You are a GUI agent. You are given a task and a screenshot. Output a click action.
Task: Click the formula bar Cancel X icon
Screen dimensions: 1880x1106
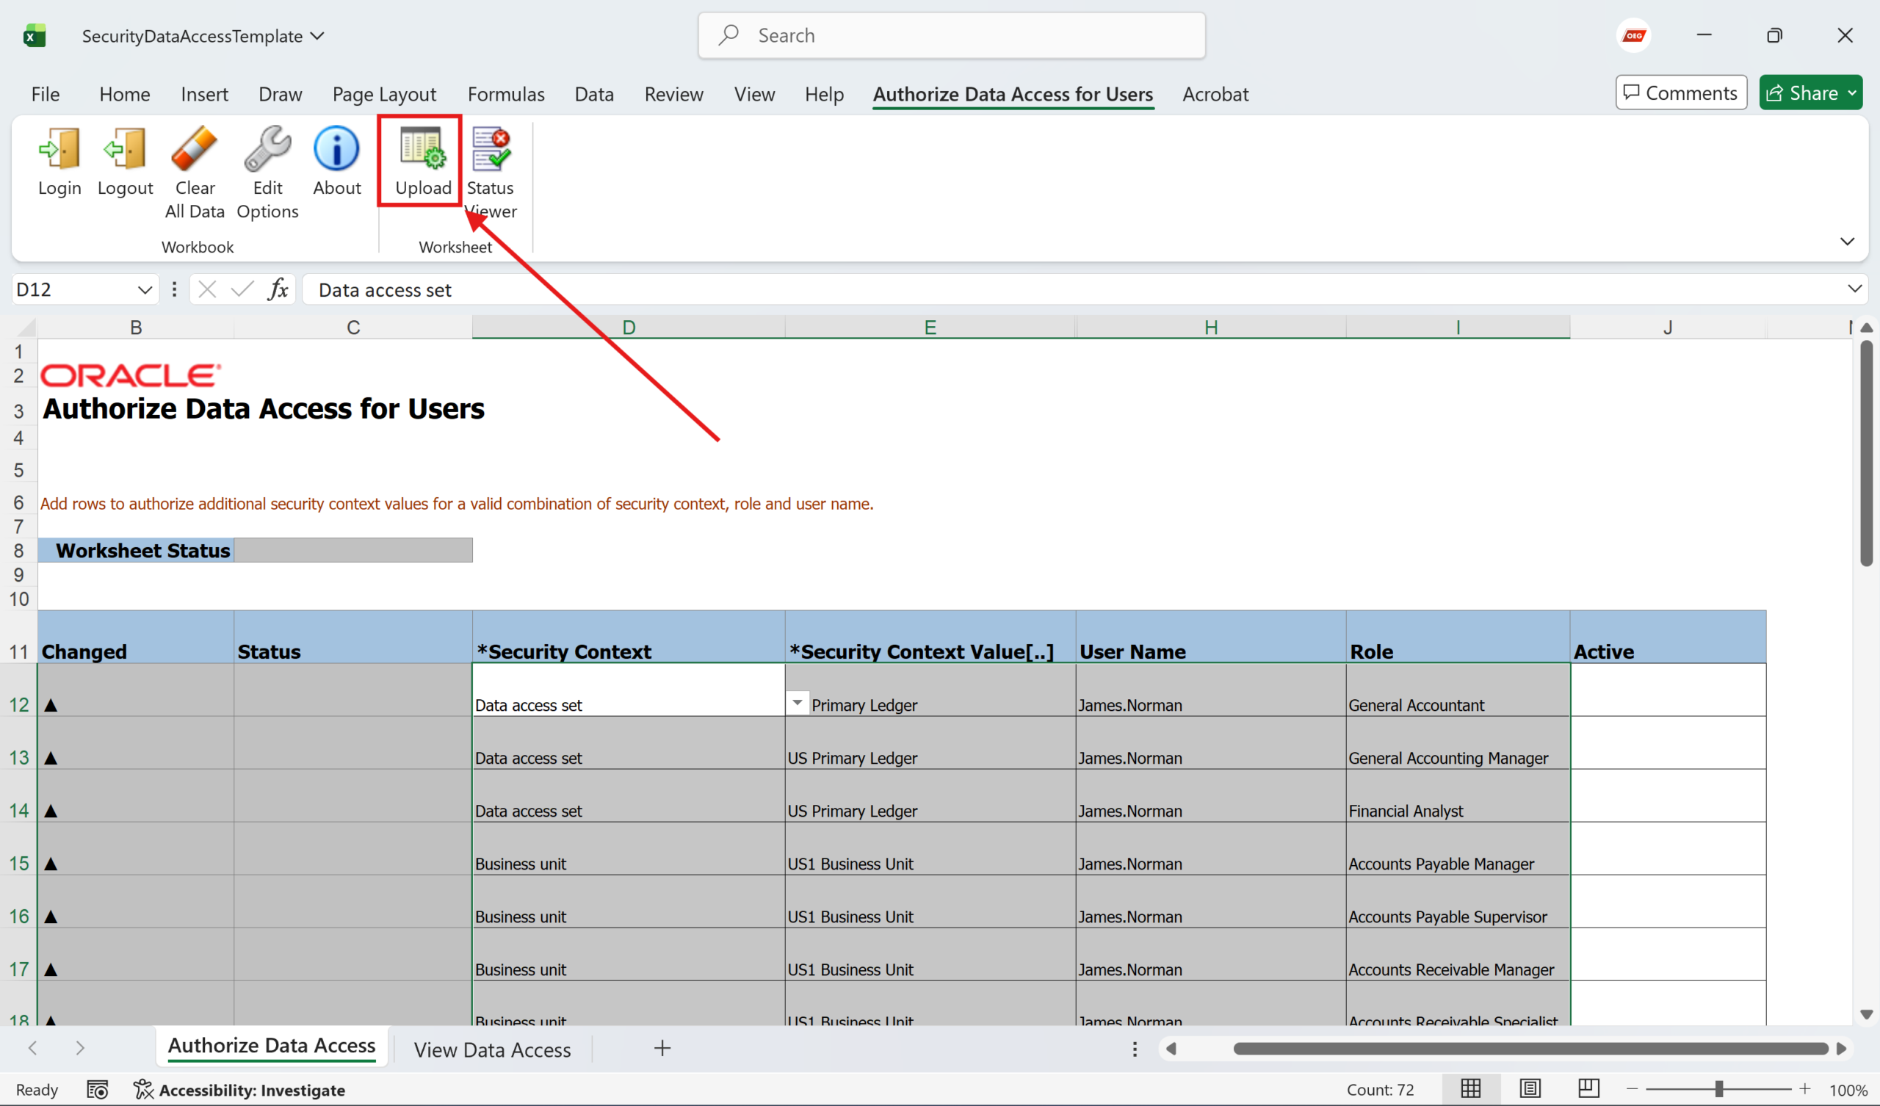click(206, 289)
